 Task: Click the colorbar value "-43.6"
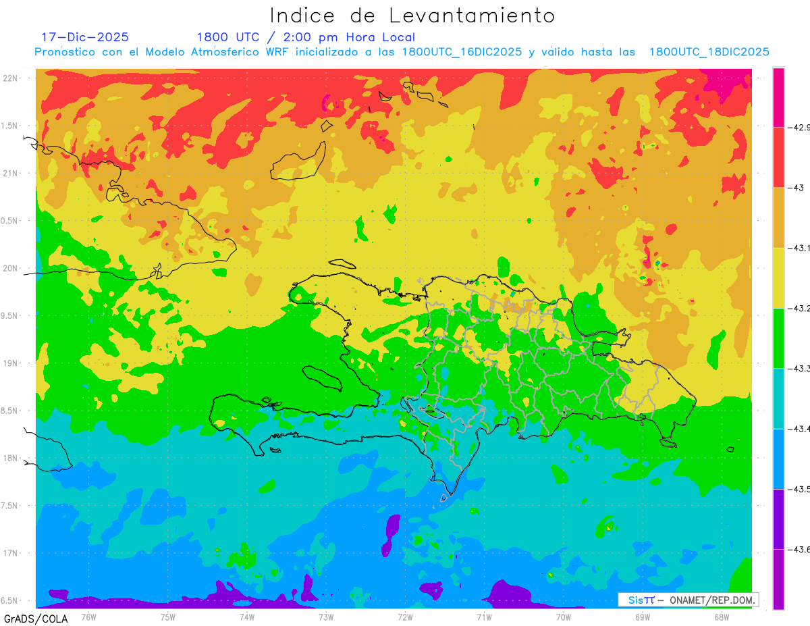click(x=799, y=549)
